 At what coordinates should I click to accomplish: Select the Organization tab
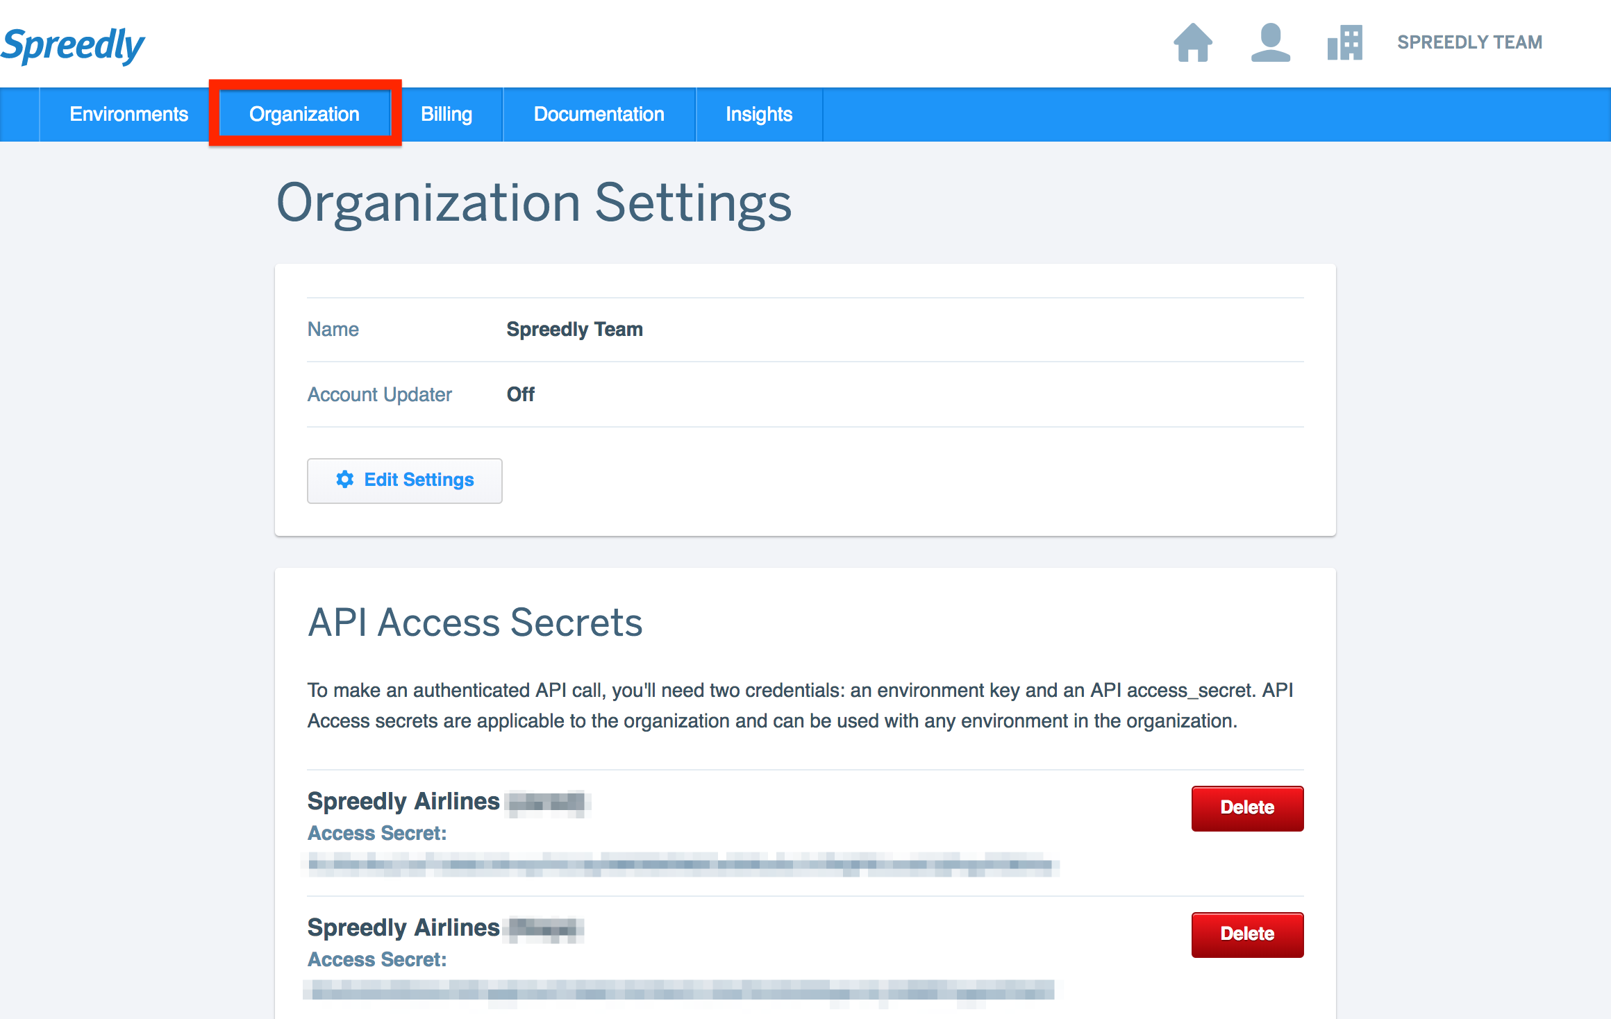(304, 114)
